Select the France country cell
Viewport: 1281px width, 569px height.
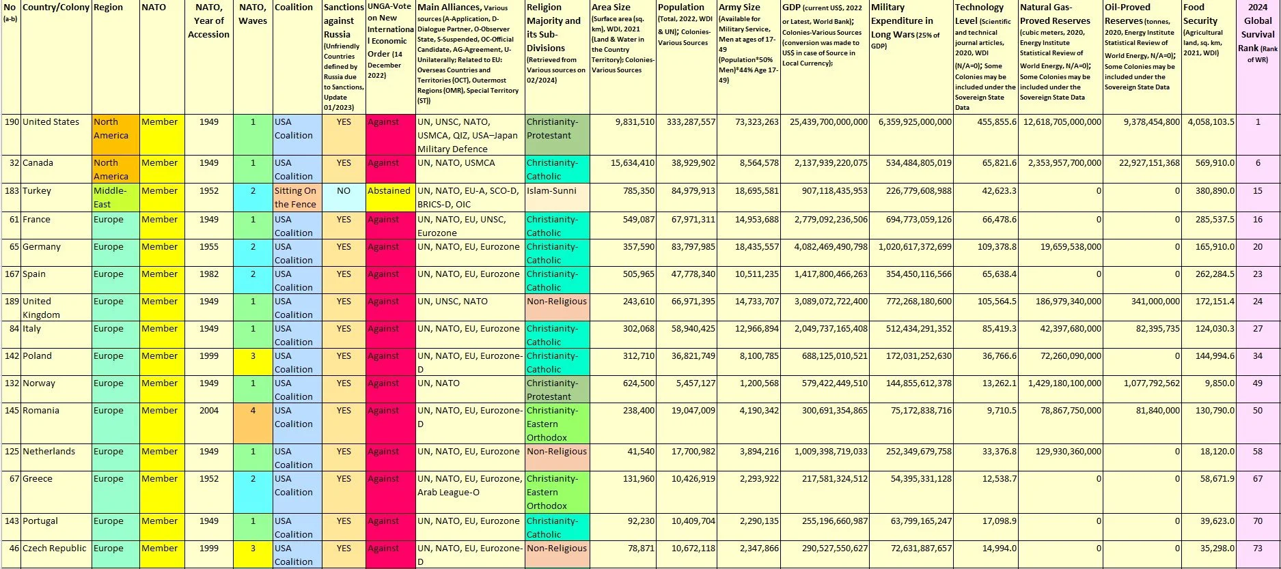pos(56,226)
